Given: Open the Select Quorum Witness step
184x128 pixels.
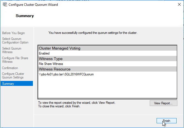Looking at the screenshot, I should coord(12,50).
